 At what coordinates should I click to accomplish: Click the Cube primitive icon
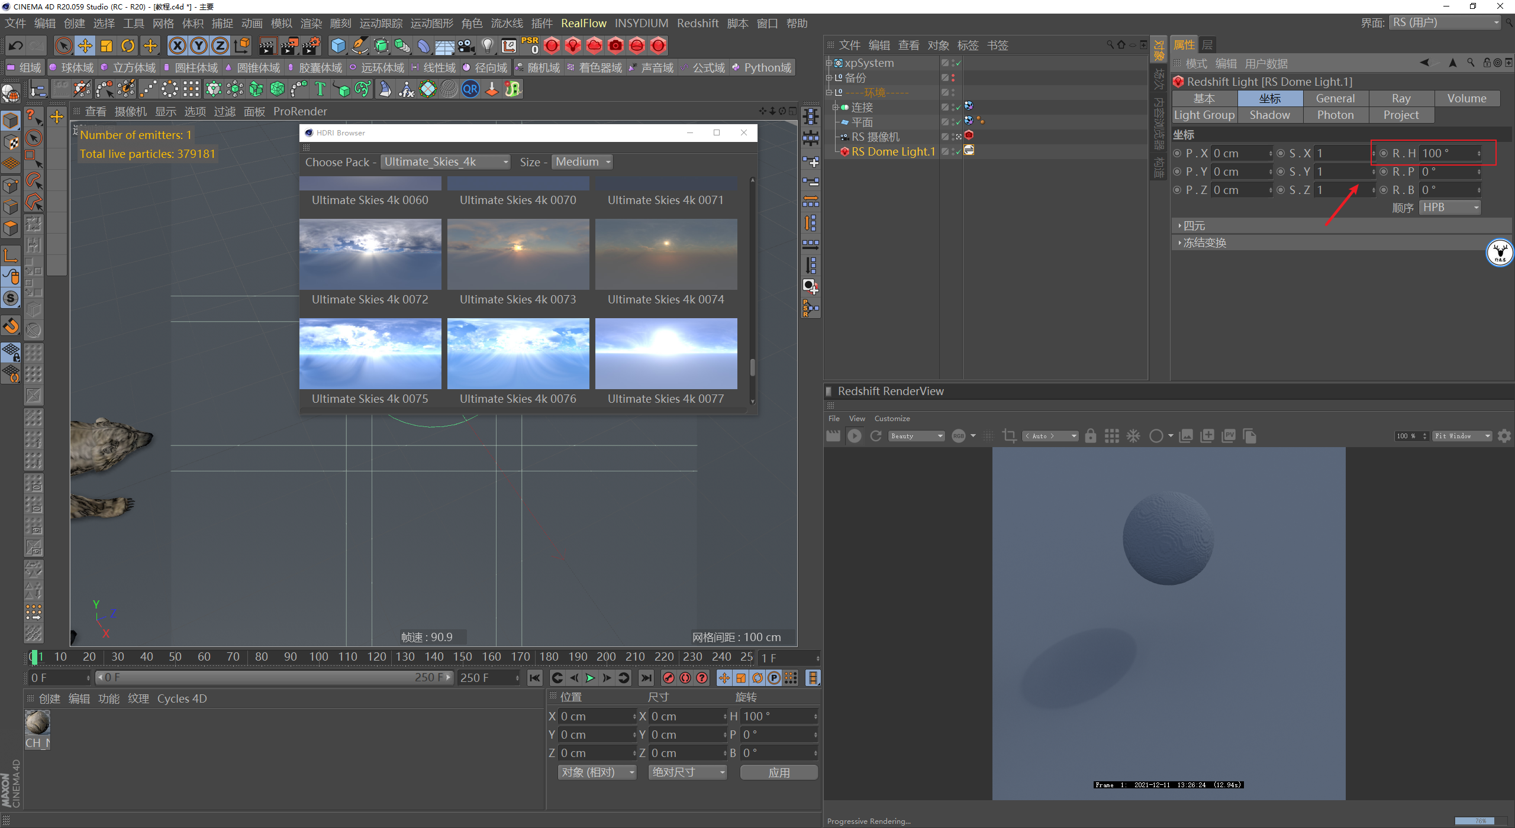click(x=338, y=46)
